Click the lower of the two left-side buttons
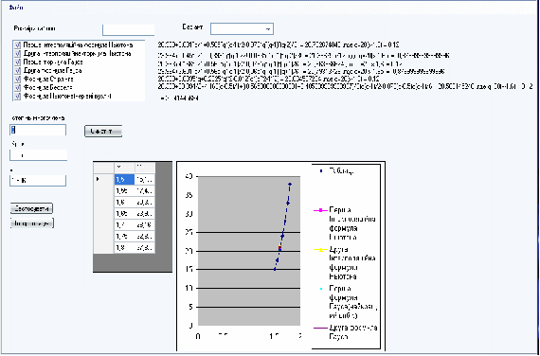This screenshot has width=540, height=356. (x=32, y=223)
